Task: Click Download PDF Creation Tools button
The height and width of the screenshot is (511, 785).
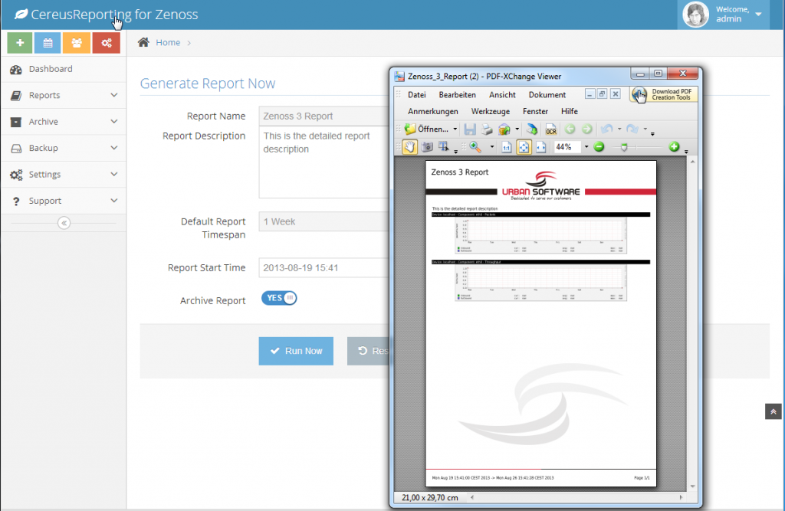Action: [x=663, y=94]
